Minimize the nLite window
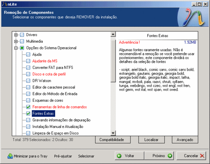The width and height of the screenshot is (210, 164). pyautogui.click(x=194, y=4)
